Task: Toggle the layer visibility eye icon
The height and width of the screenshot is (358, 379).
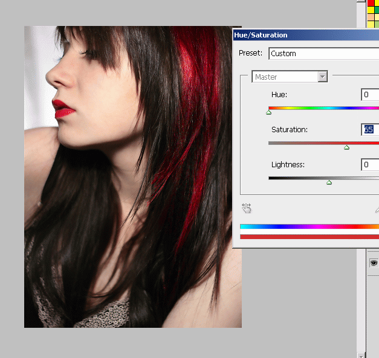Action: [x=374, y=263]
